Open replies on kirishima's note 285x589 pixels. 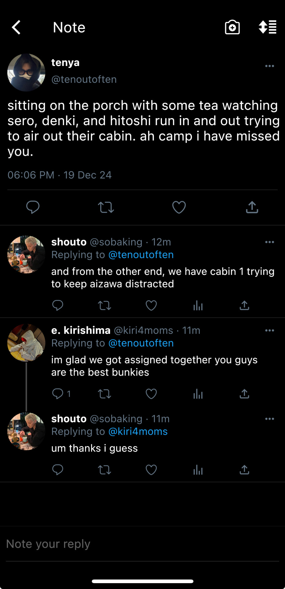point(58,394)
